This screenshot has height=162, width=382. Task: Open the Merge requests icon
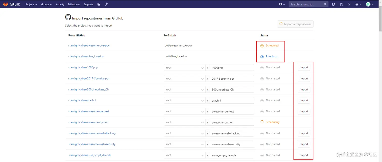point(341,4)
